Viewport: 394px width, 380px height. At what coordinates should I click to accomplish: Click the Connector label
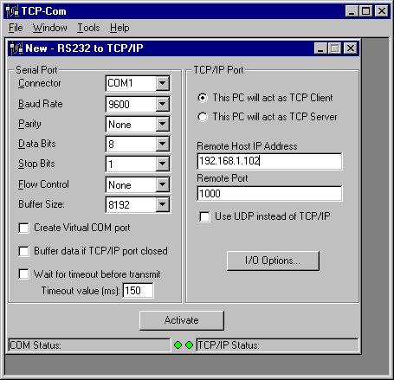40,83
